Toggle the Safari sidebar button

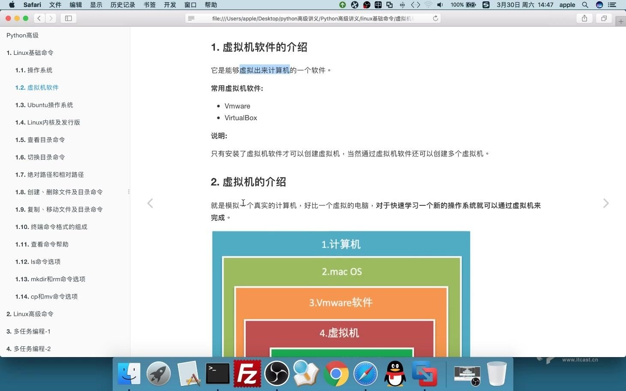(68, 18)
